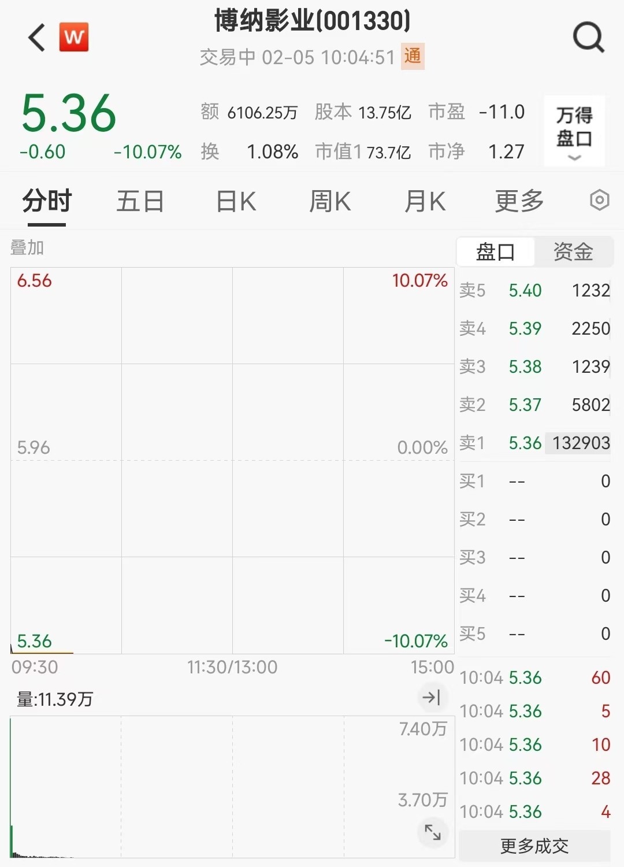Switch to 周K chart tab
Screen dimensions: 624x867
pos(330,201)
